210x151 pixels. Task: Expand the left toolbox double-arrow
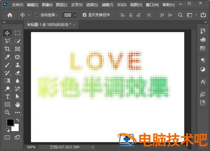point(4,22)
